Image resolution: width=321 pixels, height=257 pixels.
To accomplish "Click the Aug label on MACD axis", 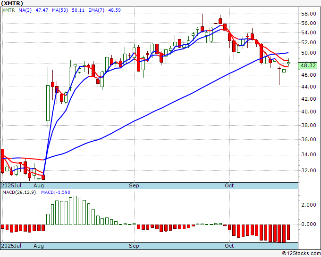I will tap(39, 246).
